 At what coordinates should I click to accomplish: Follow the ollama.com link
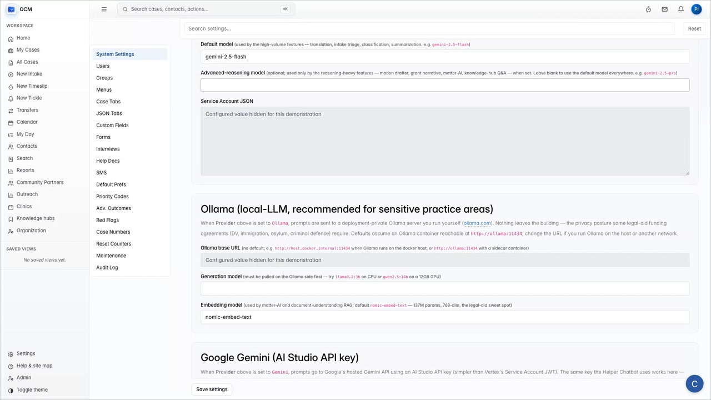[477, 223]
